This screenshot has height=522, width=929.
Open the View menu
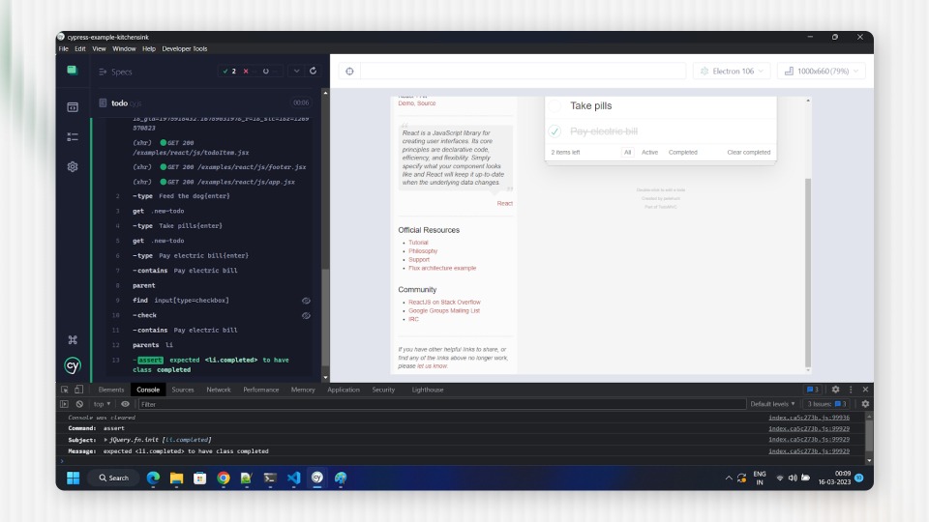tap(99, 49)
